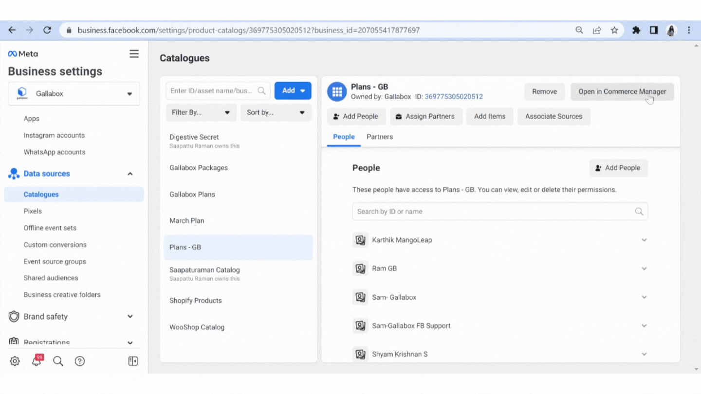Image resolution: width=701 pixels, height=394 pixels.
Task: Open the Gallabox business account dropdown
Action: coord(74,93)
